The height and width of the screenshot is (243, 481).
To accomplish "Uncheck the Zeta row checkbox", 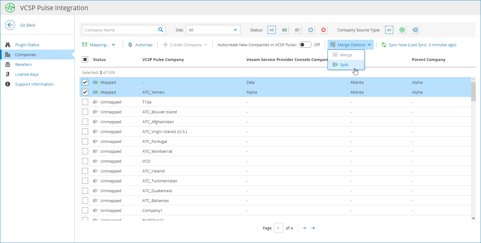I will [x=85, y=82].
